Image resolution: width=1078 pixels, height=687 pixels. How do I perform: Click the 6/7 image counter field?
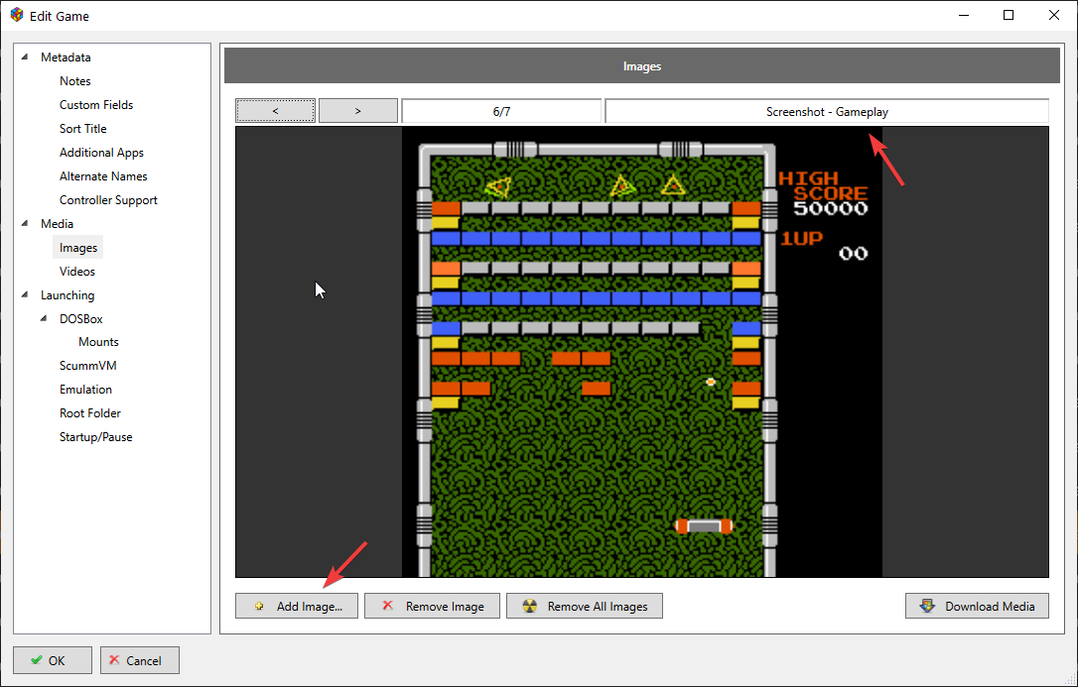pyautogui.click(x=502, y=111)
